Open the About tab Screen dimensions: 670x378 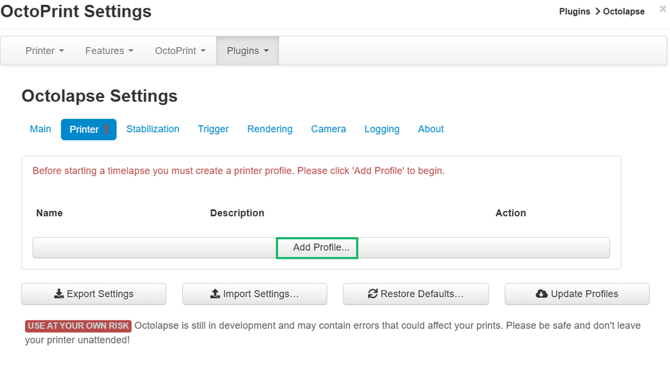430,129
